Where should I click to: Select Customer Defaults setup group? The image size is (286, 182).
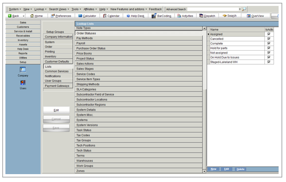pyautogui.click(x=58, y=61)
